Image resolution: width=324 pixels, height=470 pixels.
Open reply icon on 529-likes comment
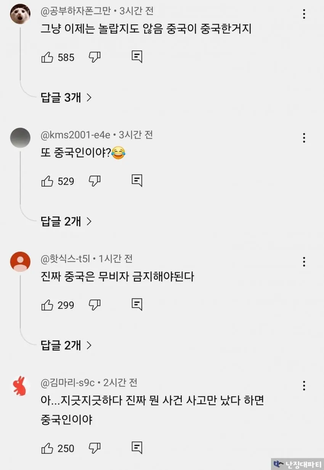[x=137, y=181]
